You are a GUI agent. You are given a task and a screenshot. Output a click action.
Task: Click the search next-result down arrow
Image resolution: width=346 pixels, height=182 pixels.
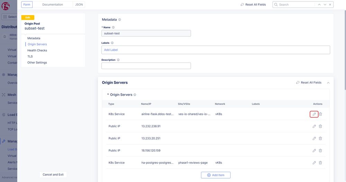click(x=325, y=4)
